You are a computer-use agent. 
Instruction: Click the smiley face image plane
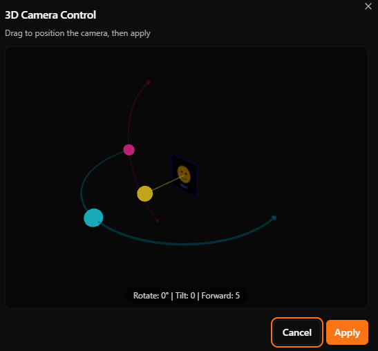[x=185, y=175]
